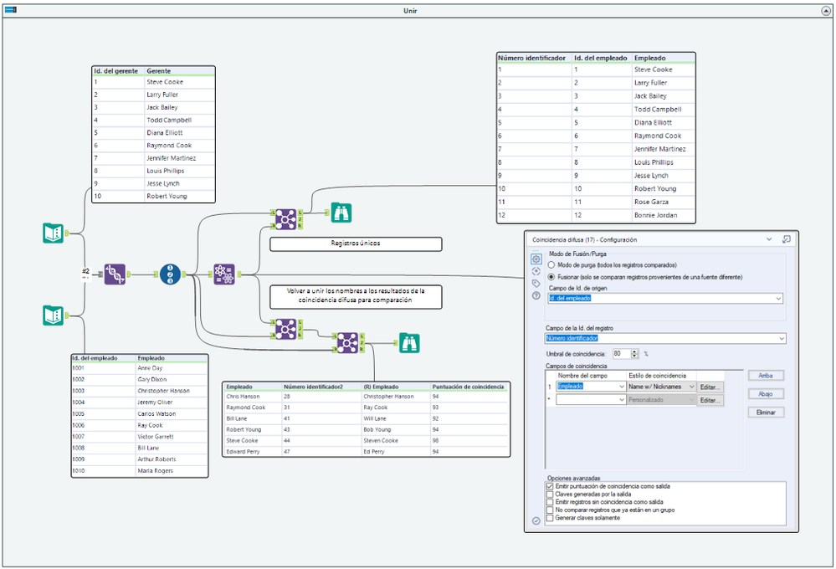The width and height of the screenshot is (836, 569).
Task: Select the lower Browse binoculars tool
Action: click(409, 342)
